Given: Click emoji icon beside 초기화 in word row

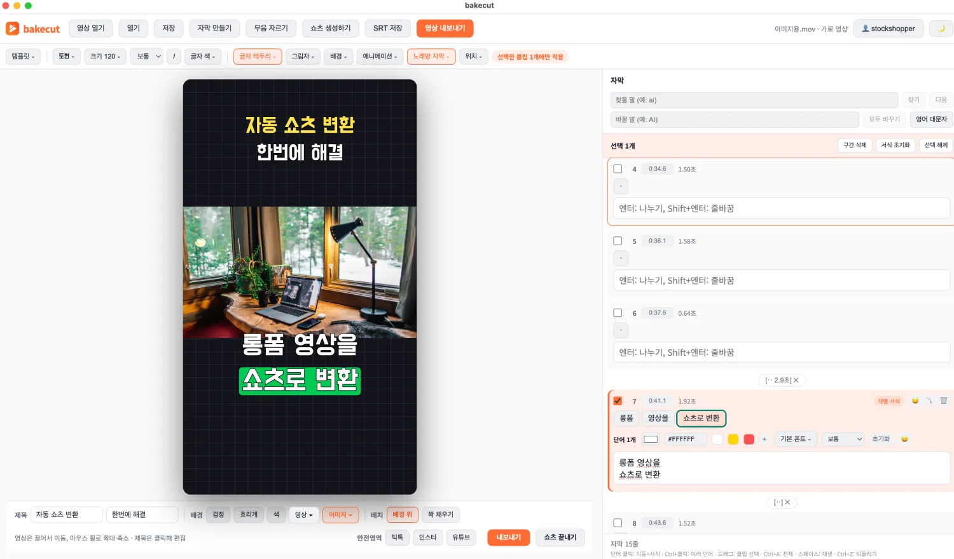Looking at the screenshot, I should [904, 439].
